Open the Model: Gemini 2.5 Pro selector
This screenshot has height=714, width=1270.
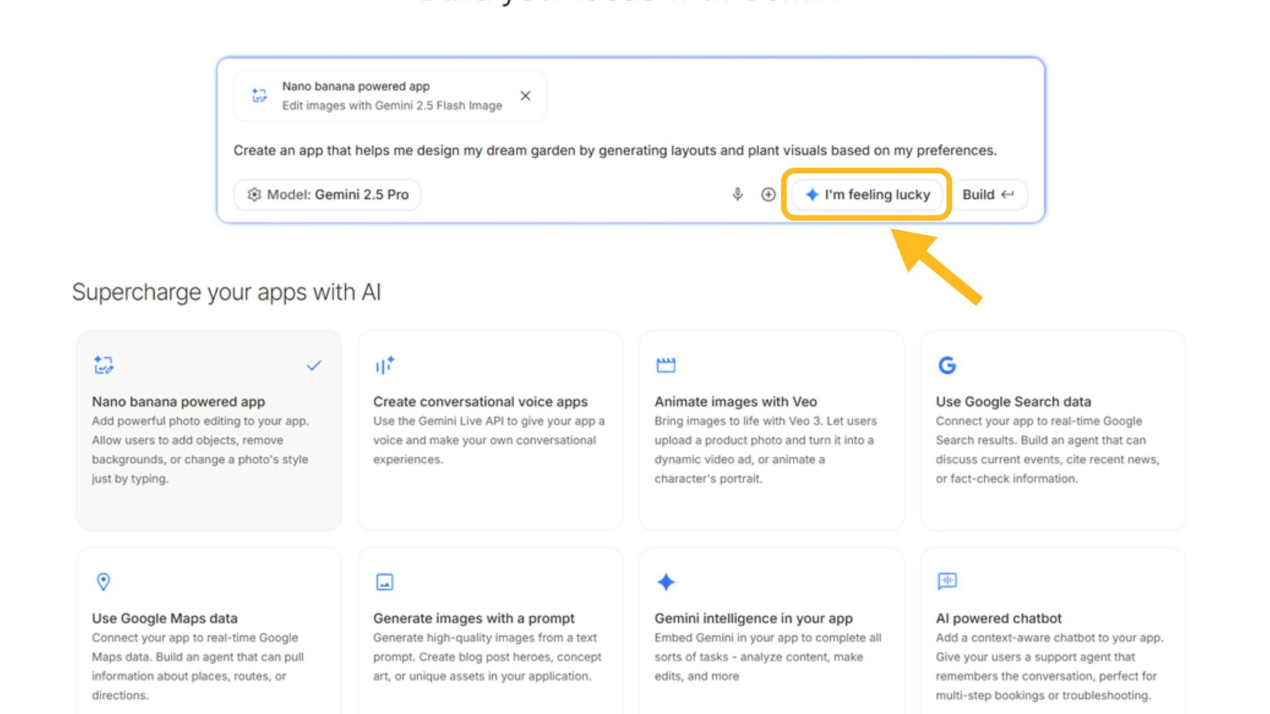tap(327, 194)
